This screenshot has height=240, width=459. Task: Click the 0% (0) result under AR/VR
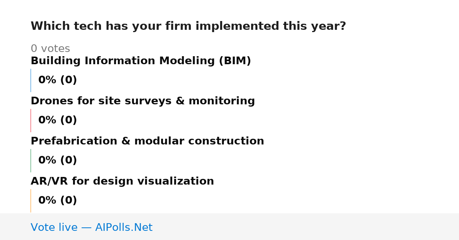(57, 201)
